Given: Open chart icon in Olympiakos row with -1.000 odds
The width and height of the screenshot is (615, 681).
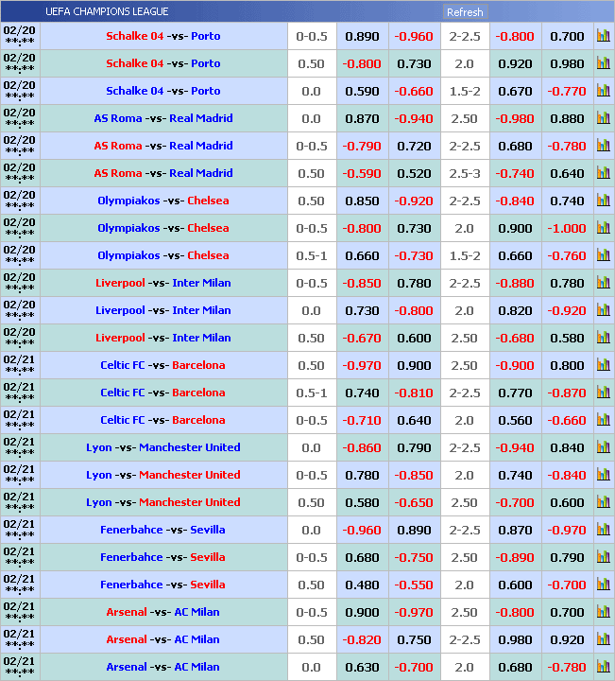Looking at the screenshot, I should (x=603, y=229).
